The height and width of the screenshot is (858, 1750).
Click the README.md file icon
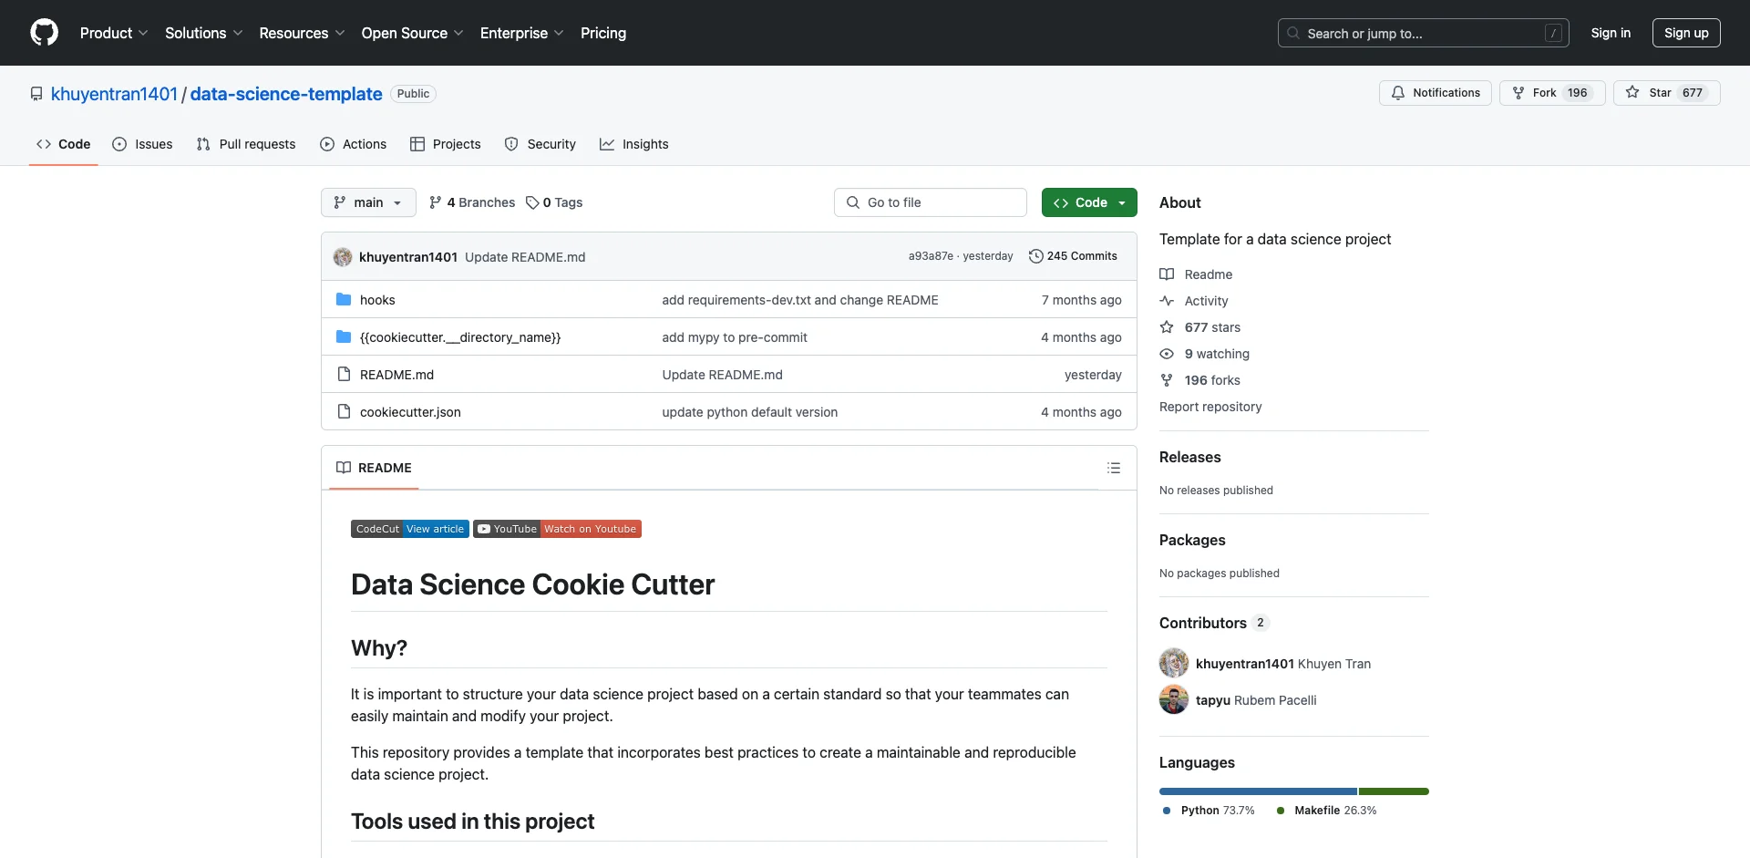click(344, 374)
